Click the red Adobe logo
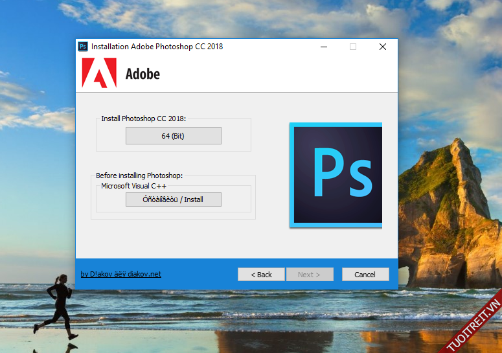Screen dimensions: 502x353 coord(99,73)
